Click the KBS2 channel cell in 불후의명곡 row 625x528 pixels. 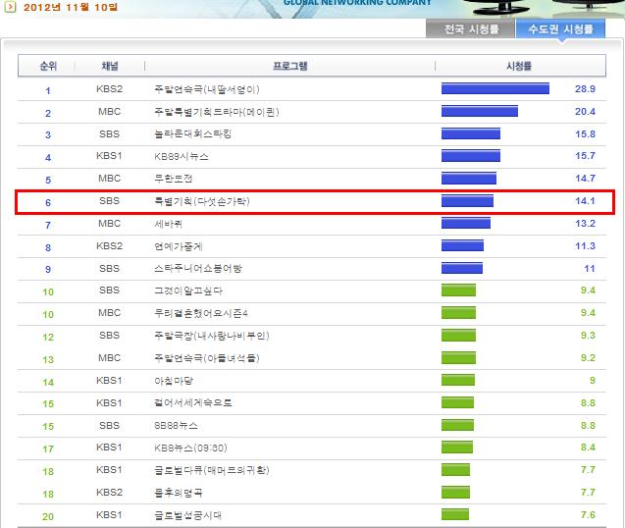click(x=109, y=492)
